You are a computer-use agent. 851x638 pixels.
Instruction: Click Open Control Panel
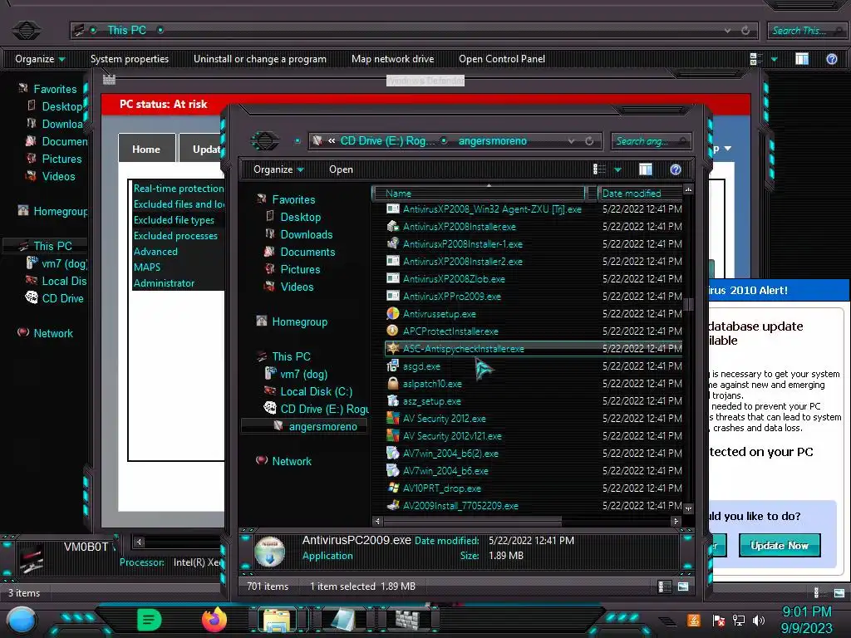click(501, 59)
